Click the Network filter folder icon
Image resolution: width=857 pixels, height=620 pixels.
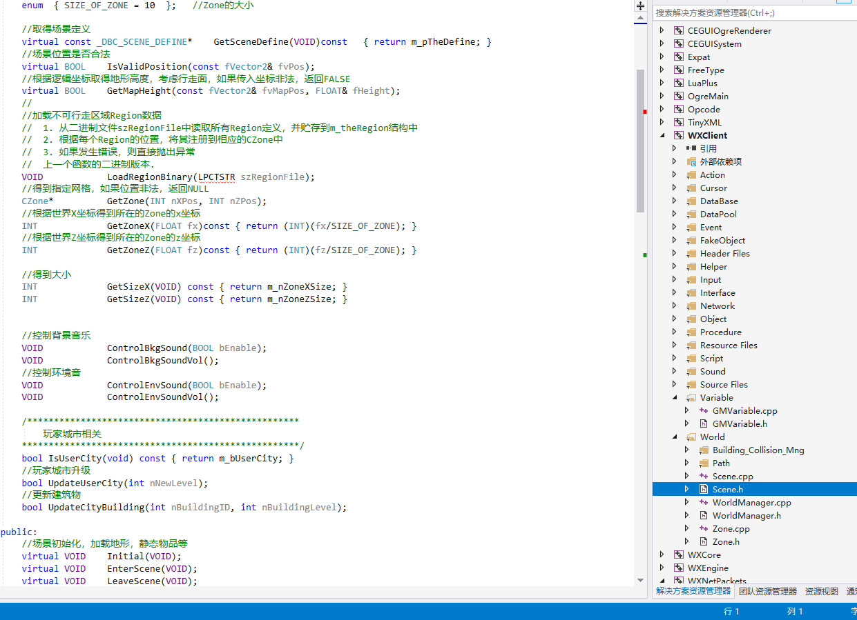pos(691,306)
